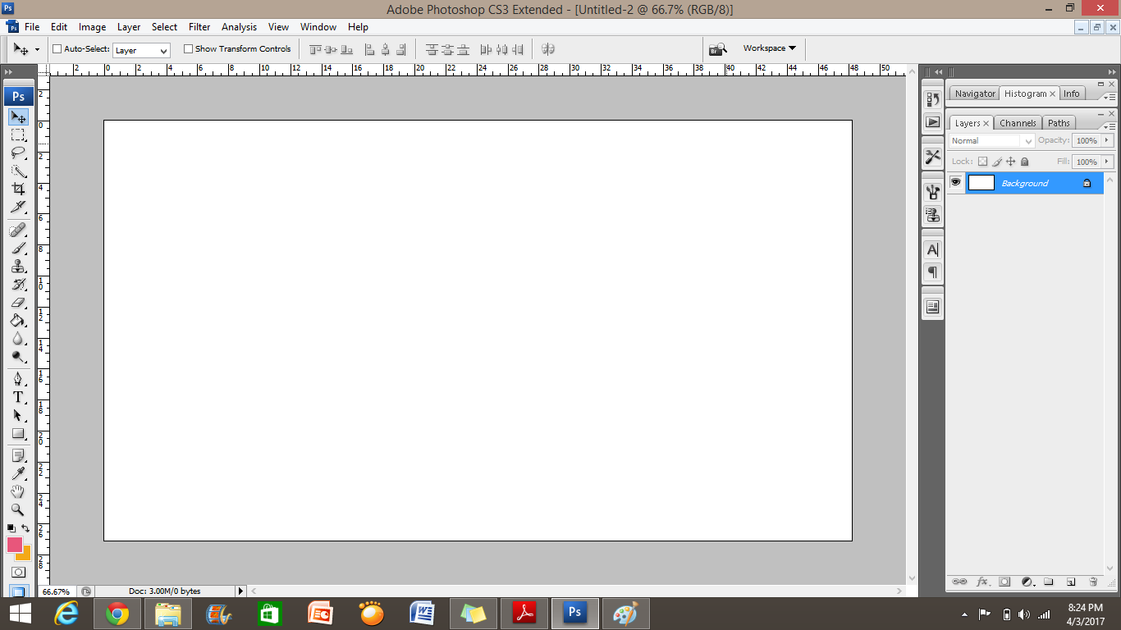Select the Horizontal Type tool
Viewport: 1121px width, 630px height.
18,396
